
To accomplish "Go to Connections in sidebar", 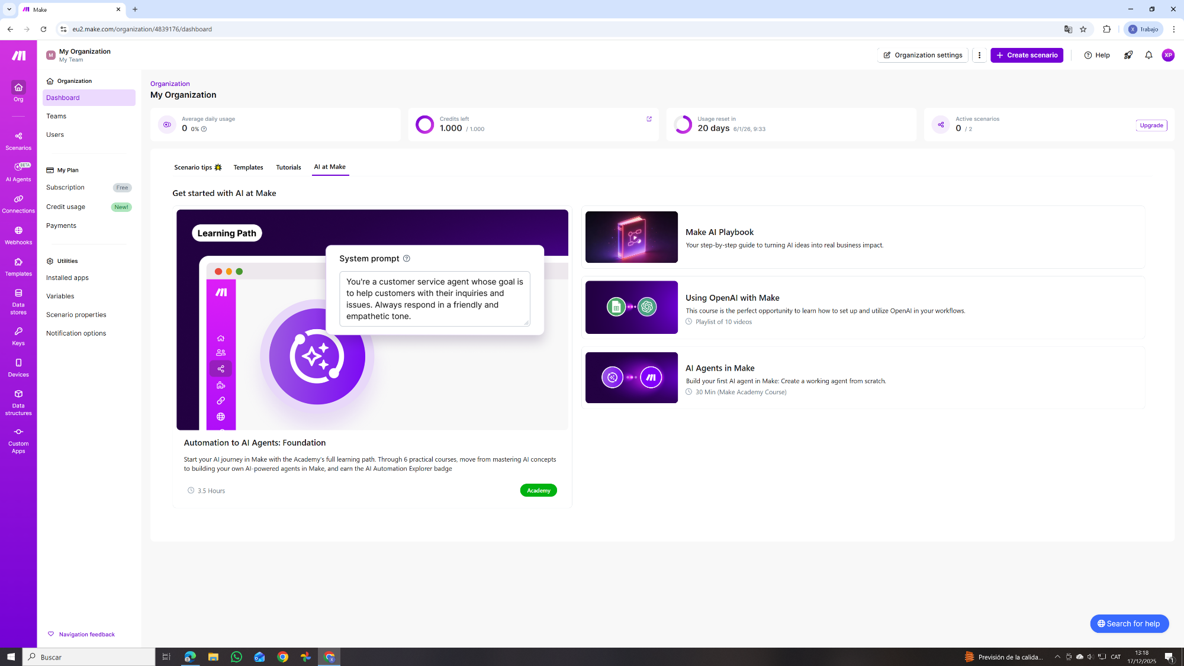I will coord(18,204).
